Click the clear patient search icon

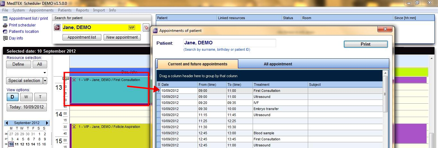(146, 28)
